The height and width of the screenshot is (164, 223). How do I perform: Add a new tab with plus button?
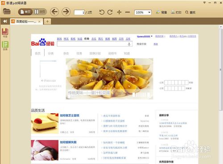[47, 21]
